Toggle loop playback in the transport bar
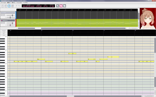Viewport: 156px width, 97px height. coord(12,6)
